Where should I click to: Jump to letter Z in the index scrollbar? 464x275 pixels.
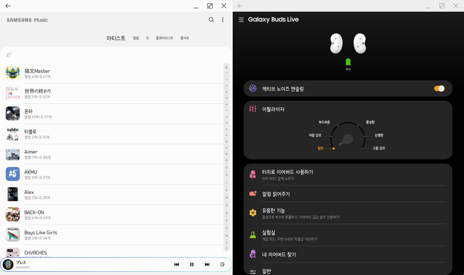[x=227, y=248]
